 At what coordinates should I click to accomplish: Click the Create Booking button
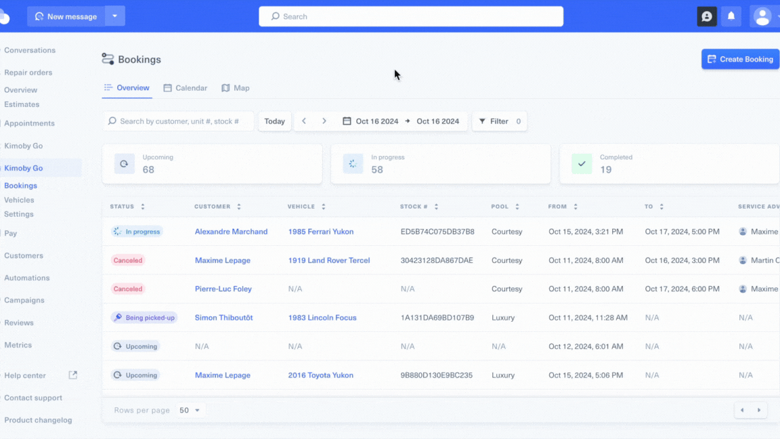click(x=740, y=59)
